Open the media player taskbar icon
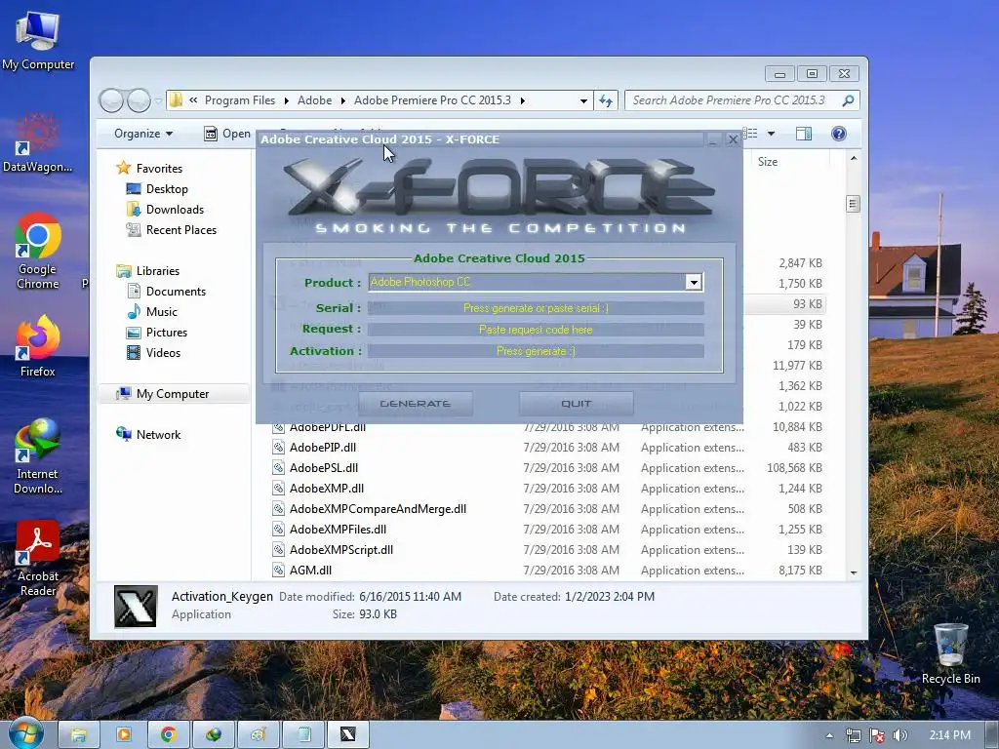The width and height of the screenshot is (999, 749). coord(124,735)
